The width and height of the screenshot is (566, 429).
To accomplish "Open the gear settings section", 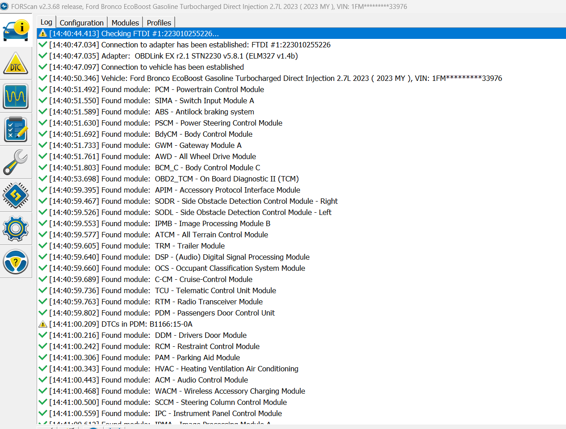I will pos(16,228).
